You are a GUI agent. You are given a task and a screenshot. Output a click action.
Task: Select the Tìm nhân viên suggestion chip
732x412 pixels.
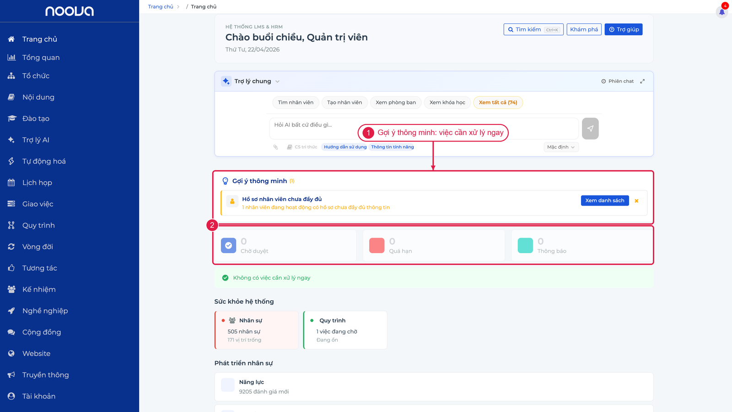(296, 103)
